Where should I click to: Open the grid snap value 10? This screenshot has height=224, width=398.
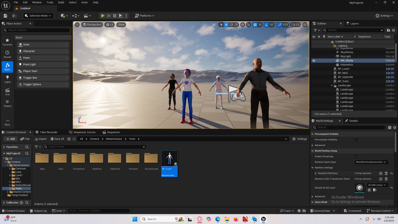(260, 25)
